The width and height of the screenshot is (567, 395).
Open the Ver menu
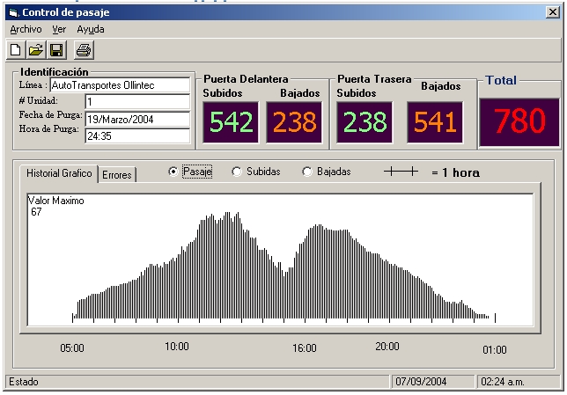click(x=59, y=29)
